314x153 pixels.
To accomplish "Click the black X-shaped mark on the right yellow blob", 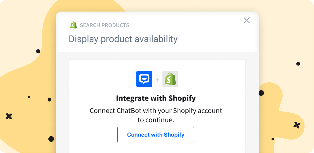I will coord(297,125).
